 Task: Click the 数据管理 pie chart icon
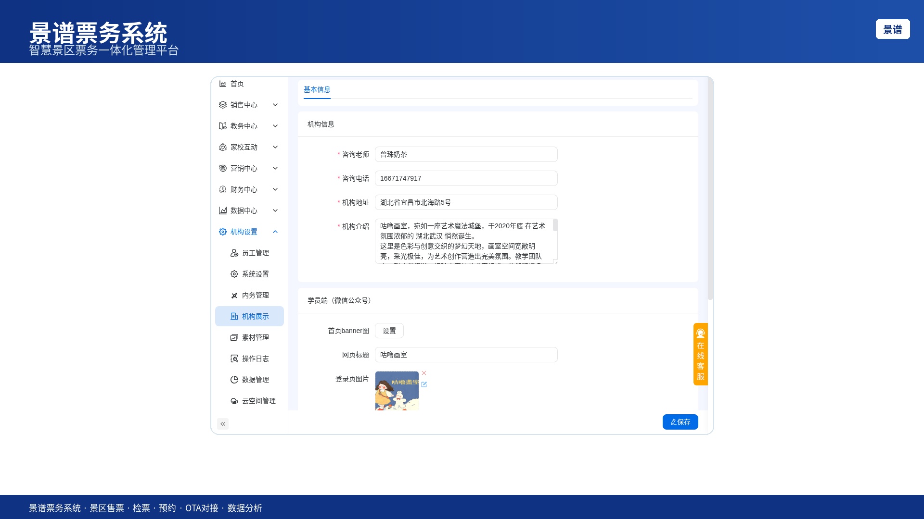[234, 380]
